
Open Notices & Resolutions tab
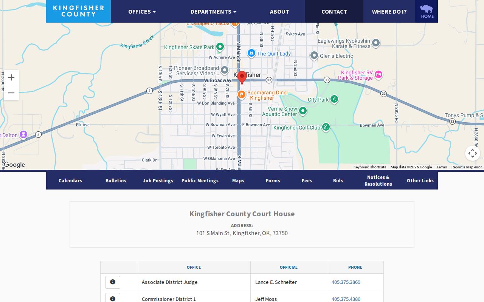click(378, 181)
